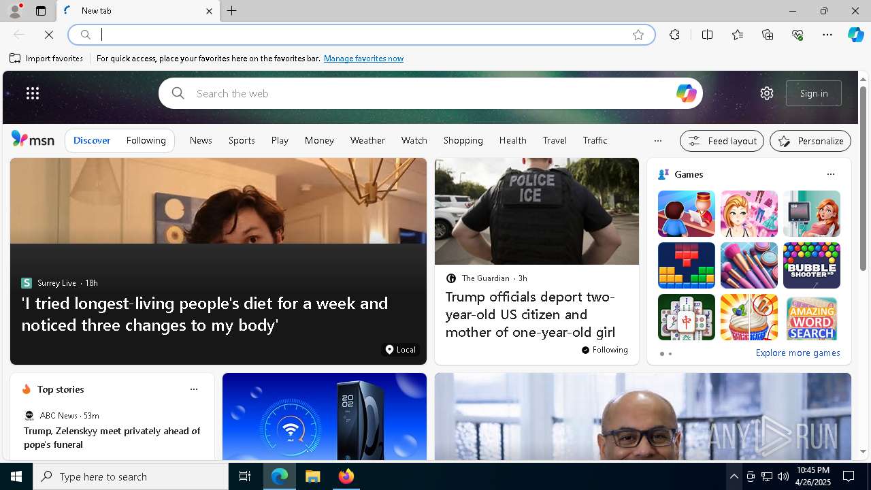Close the New tab tab
The height and width of the screenshot is (490, 871).
click(209, 11)
